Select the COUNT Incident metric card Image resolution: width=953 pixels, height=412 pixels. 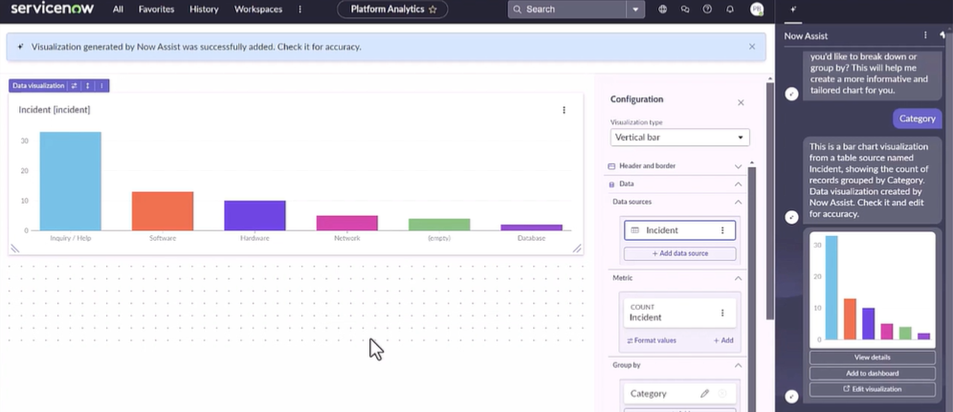coord(679,314)
